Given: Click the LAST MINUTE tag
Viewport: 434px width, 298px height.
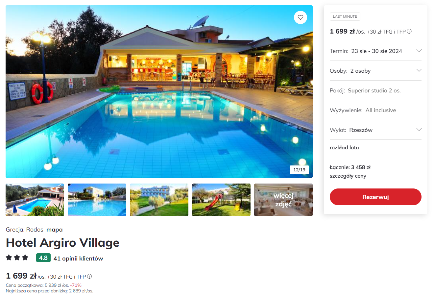Looking at the screenshot, I should (345, 16).
